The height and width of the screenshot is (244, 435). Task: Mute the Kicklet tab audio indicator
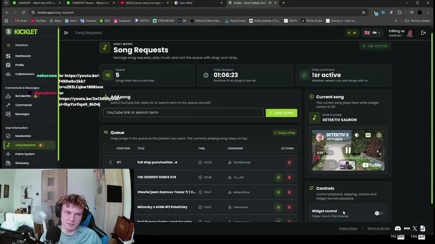270,3
